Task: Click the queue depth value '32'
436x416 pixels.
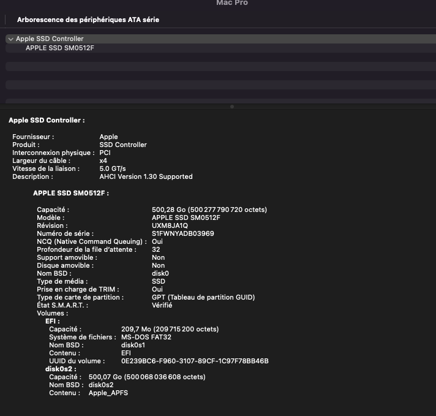Action: click(x=156, y=249)
